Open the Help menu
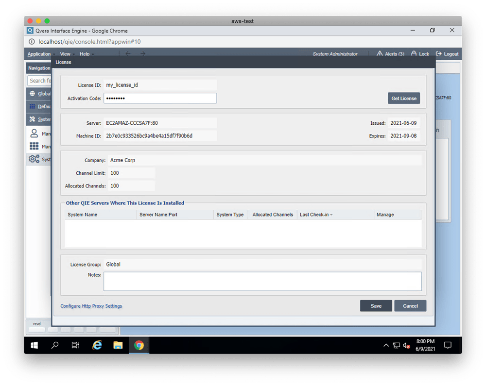Screen dimensions: 486x386 click(x=85, y=54)
